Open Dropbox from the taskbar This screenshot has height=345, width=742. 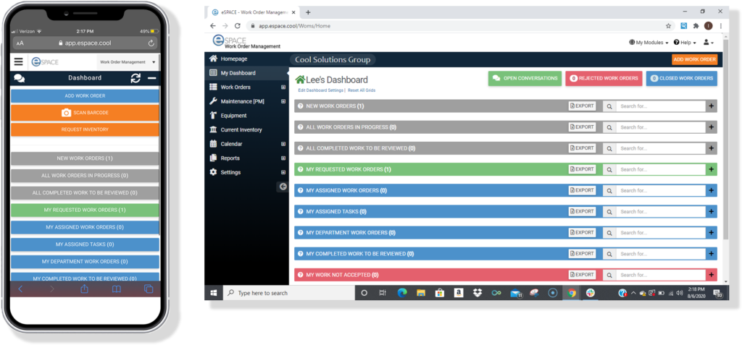[x=478, y=293]
